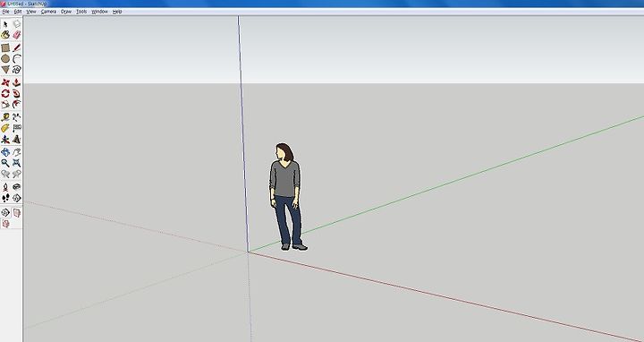Choose the Pan hand tool
644x342 pixels.
pyautogui.click(x=17, y=152)
